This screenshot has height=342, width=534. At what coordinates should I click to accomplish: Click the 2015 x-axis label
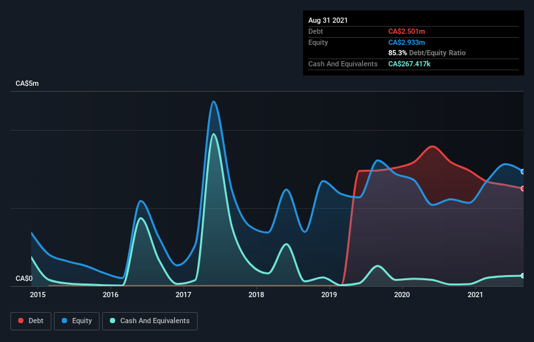pyautogui.click(x=38, y=295)
